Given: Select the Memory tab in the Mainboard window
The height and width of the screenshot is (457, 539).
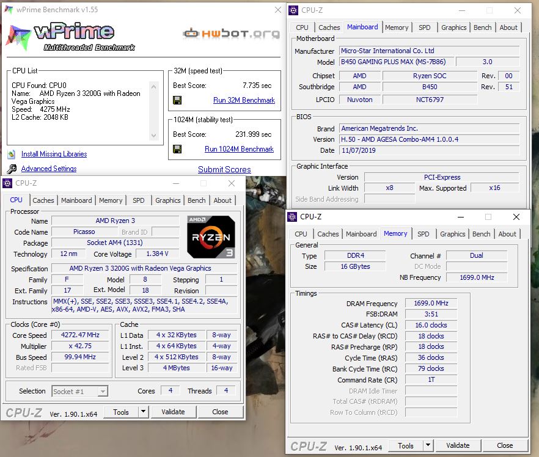Looking at the screenshot, I should coord(397,27).
